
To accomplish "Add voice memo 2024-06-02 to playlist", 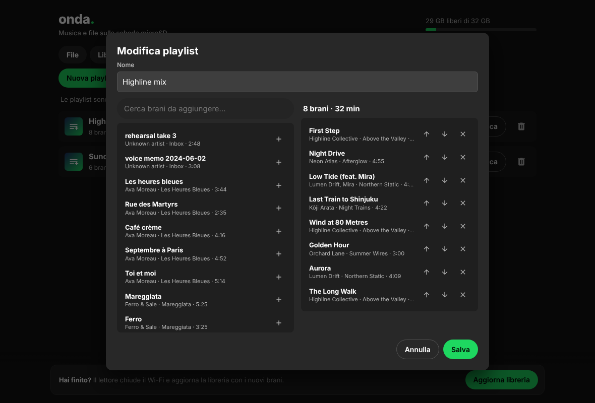I will (278, 162).
